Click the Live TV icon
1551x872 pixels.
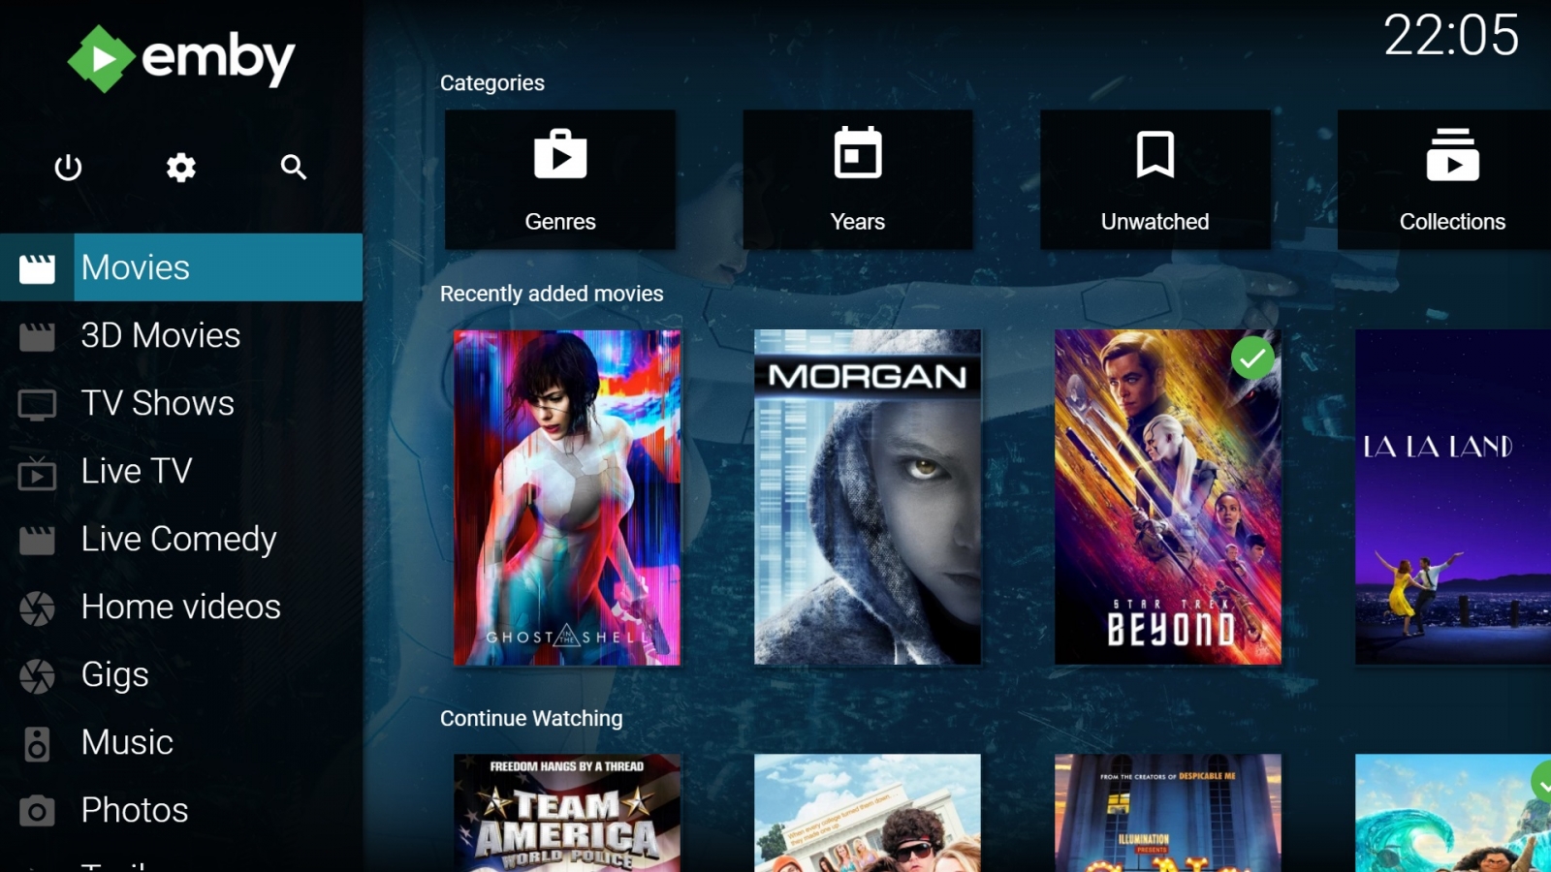[x=37, y=473]
